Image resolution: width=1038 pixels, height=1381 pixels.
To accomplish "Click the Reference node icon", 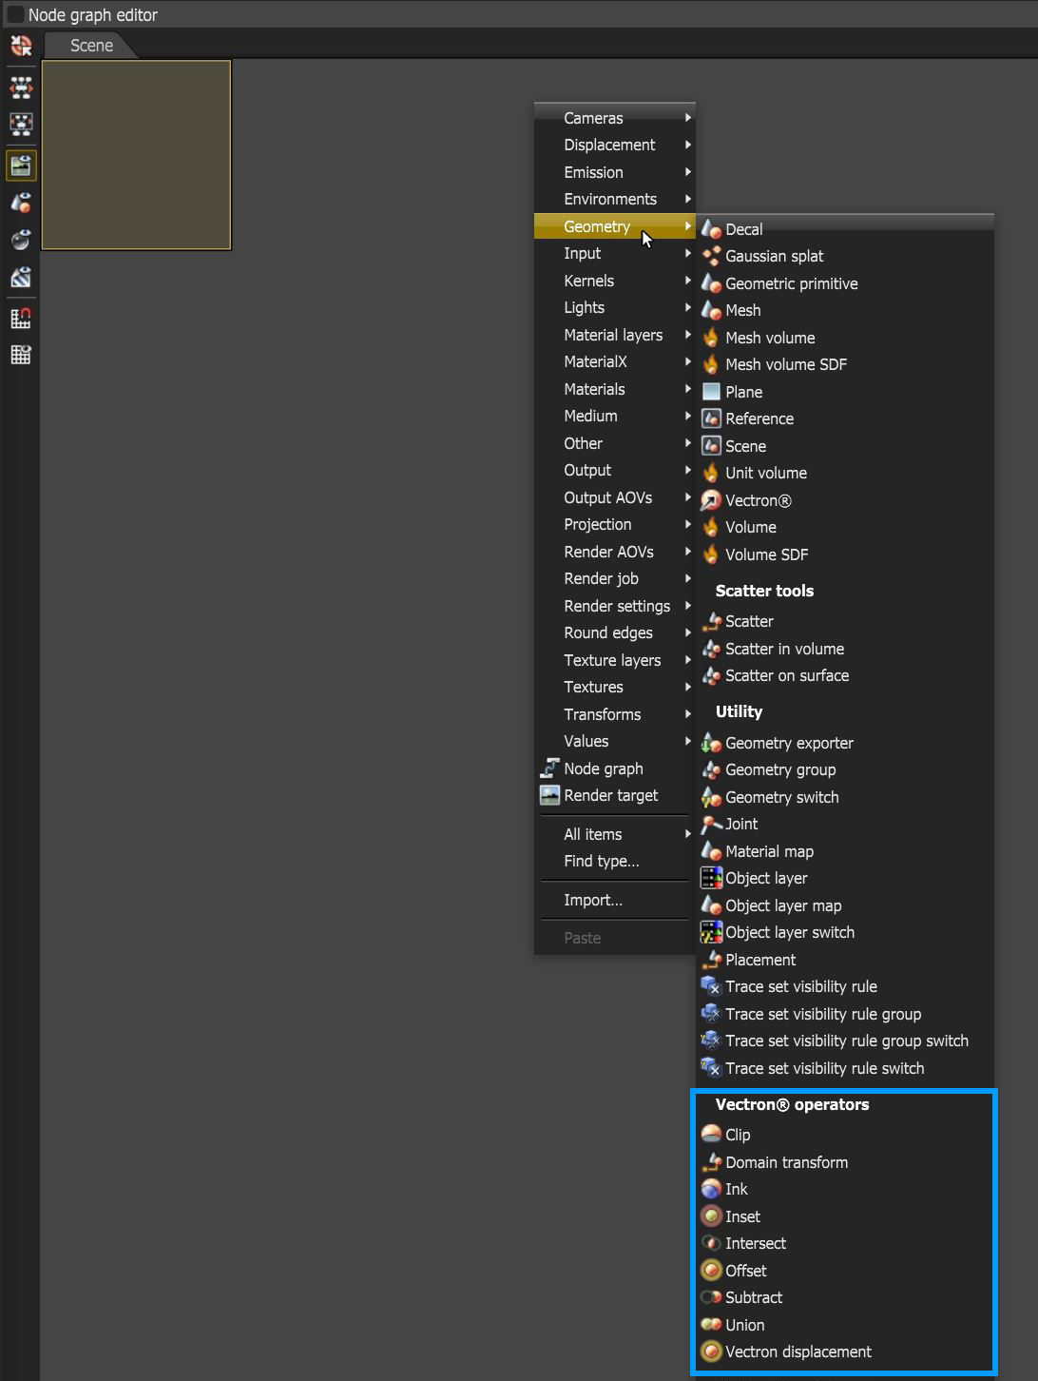I will (711, 418).
